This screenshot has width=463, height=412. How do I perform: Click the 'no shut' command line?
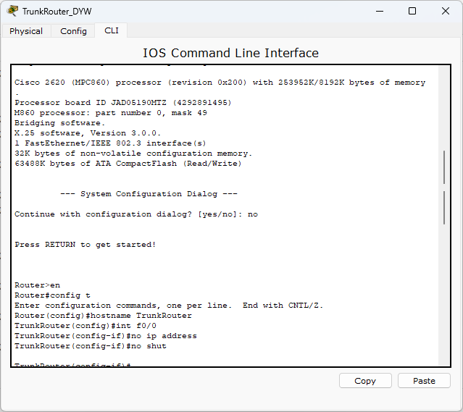coord(91,346)
